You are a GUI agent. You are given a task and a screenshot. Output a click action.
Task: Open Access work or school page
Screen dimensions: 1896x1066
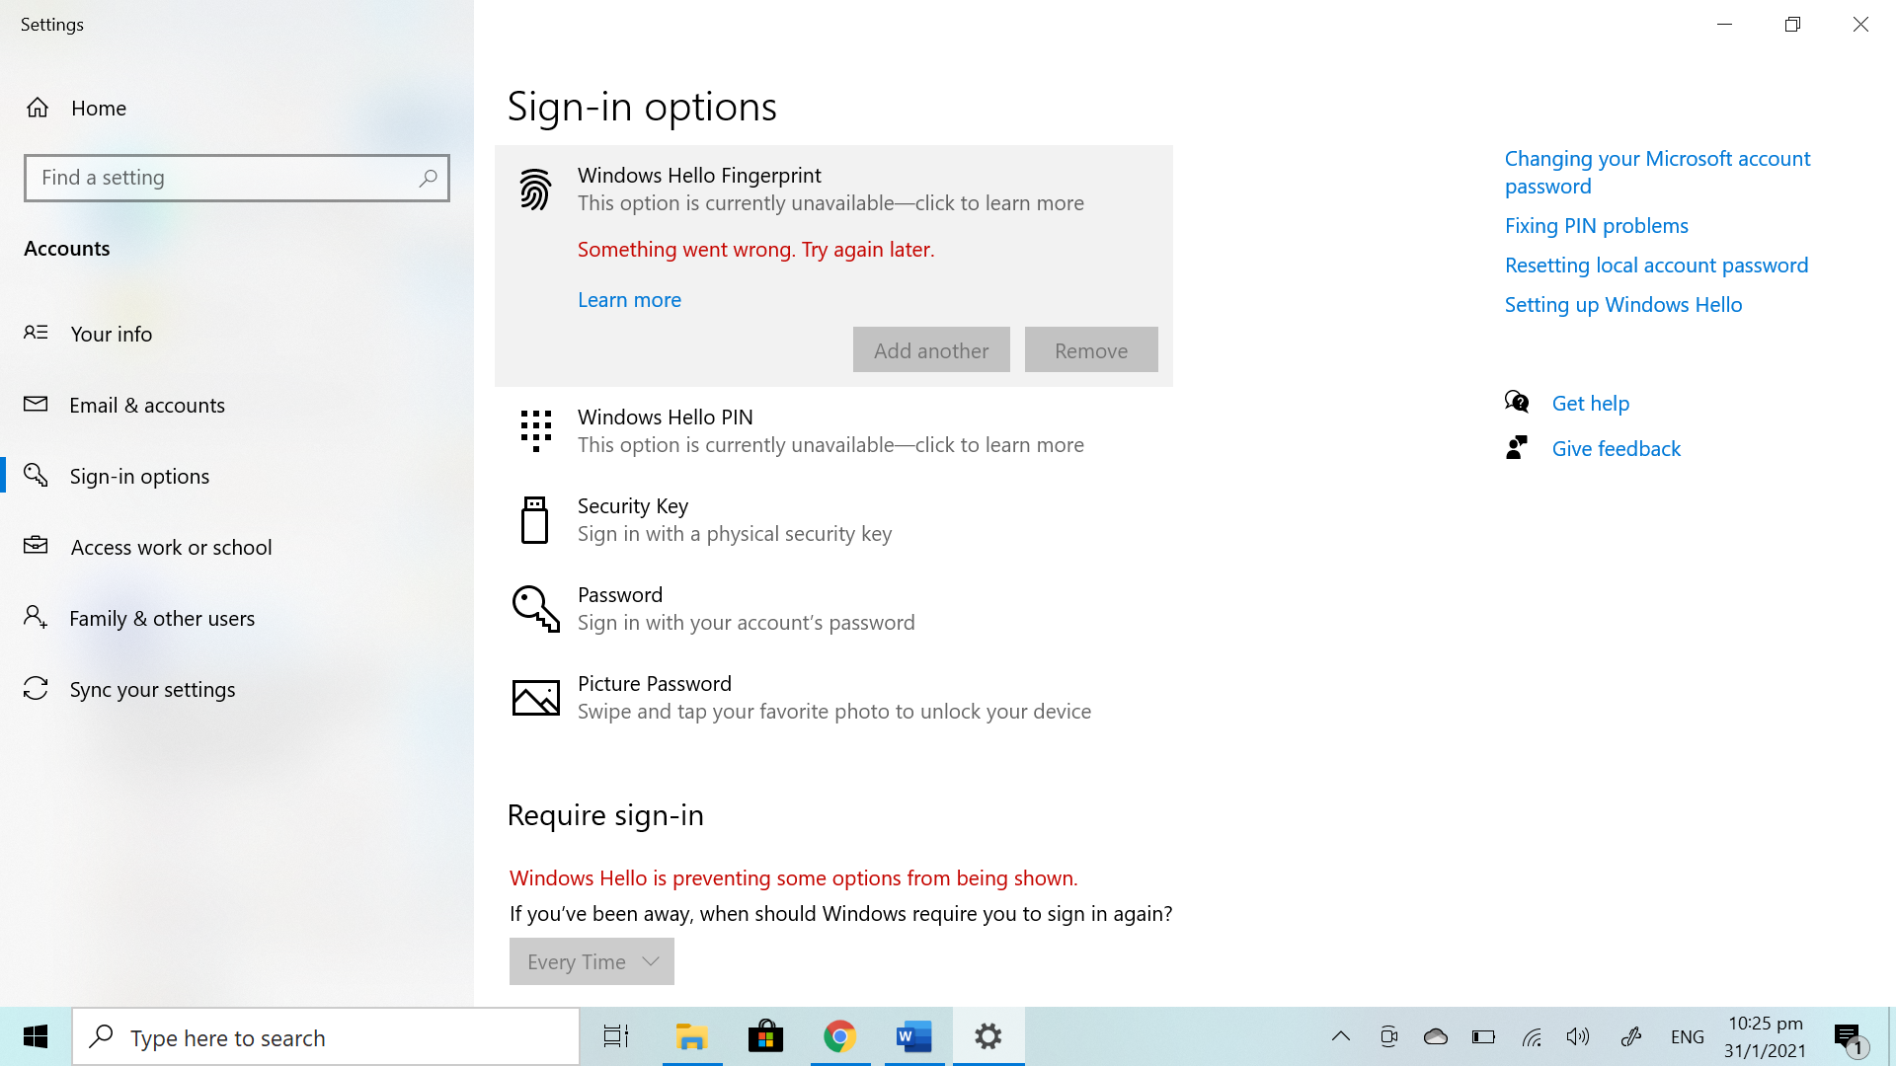(x=237, y=547)
